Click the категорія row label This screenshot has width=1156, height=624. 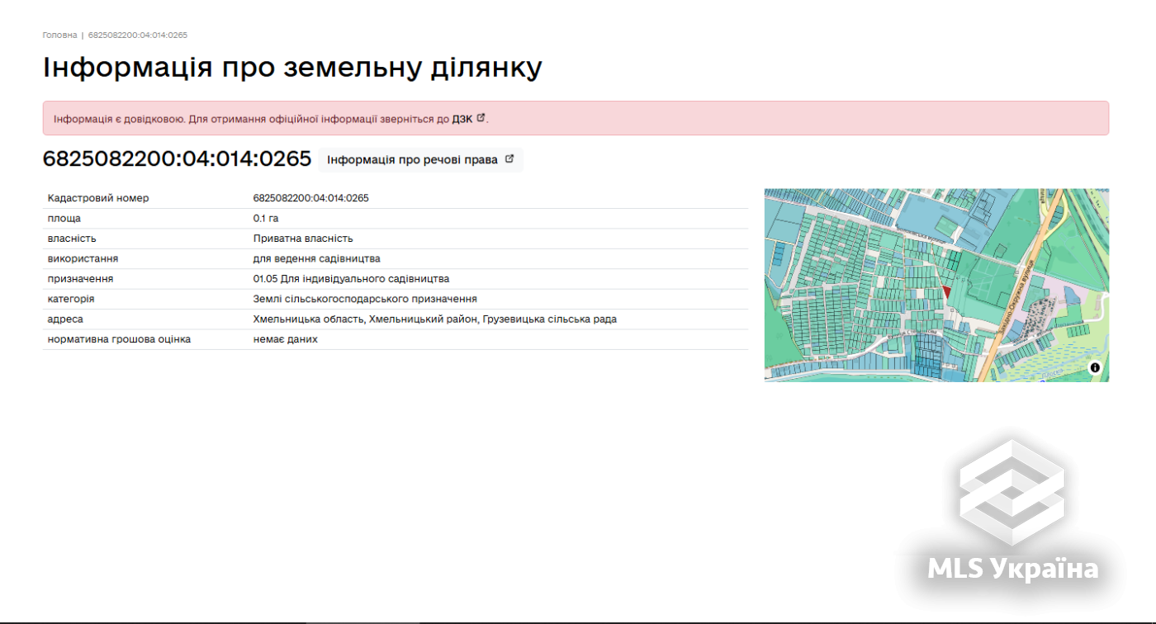[x=71, y=299]
